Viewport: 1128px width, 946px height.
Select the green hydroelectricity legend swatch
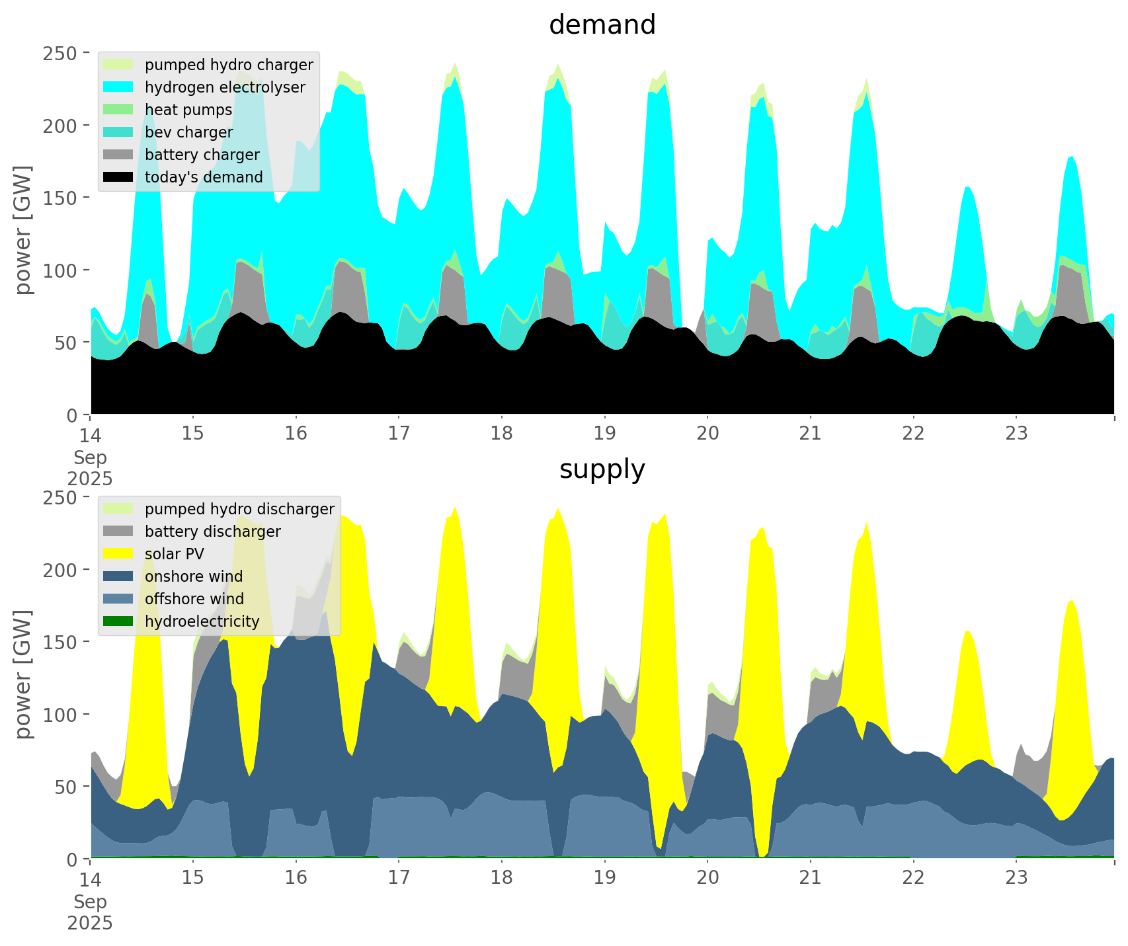coord(119,621)
